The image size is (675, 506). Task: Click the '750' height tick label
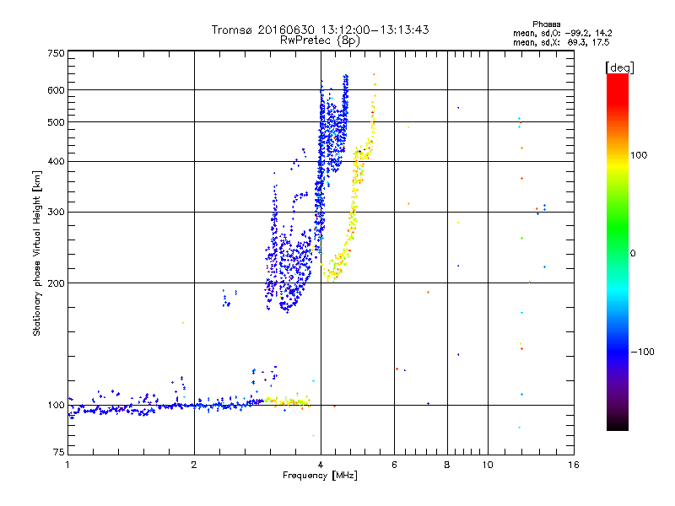[56, 53]
